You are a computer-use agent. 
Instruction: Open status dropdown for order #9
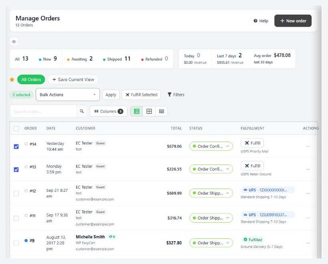(x=211, y=243)
